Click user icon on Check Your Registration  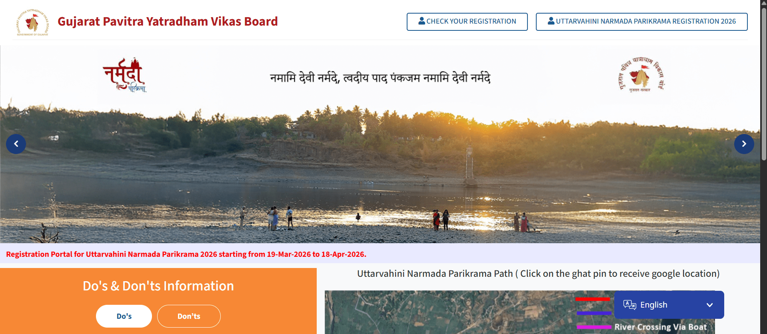tap(421, 21)
